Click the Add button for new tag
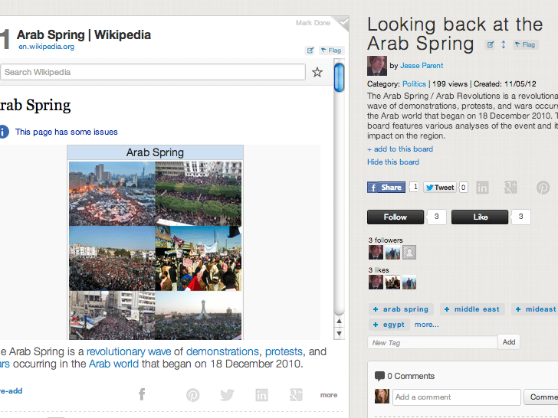This screenshot has width=558, height=418. click(x=509, y=342)
